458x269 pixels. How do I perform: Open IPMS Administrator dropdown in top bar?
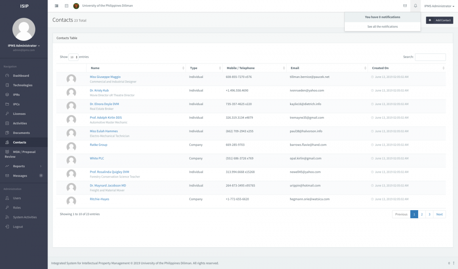439,6
